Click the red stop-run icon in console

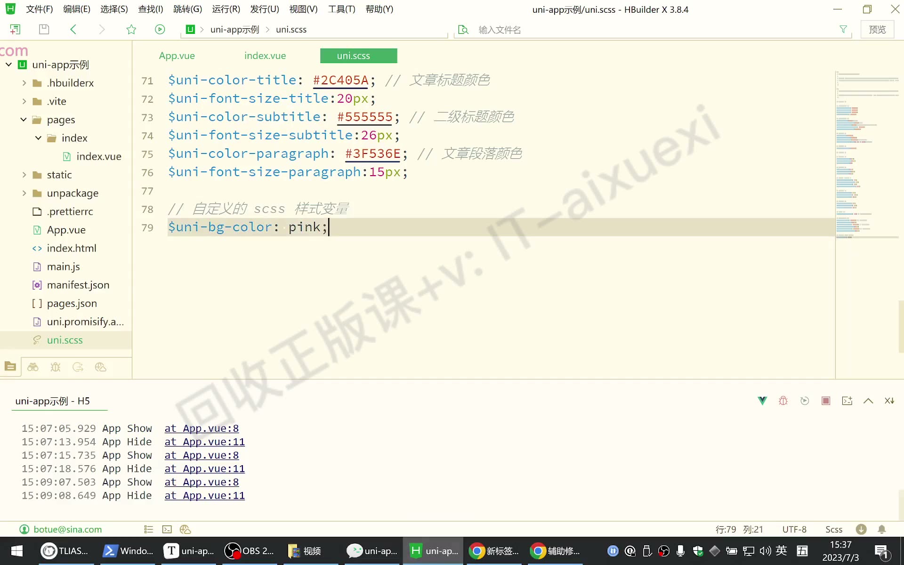click(x=826, y=401)
